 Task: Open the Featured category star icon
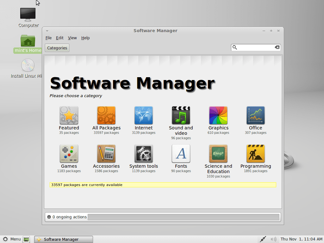point(69,115)
